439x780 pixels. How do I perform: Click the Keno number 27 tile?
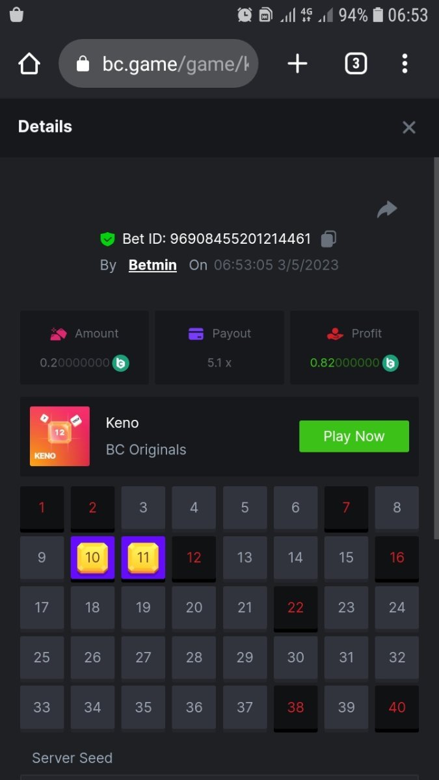(x=143, y=658)
